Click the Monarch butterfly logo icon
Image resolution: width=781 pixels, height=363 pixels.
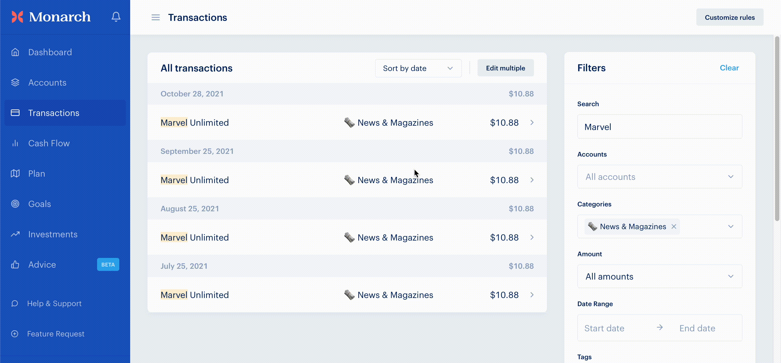coord(17,17)
